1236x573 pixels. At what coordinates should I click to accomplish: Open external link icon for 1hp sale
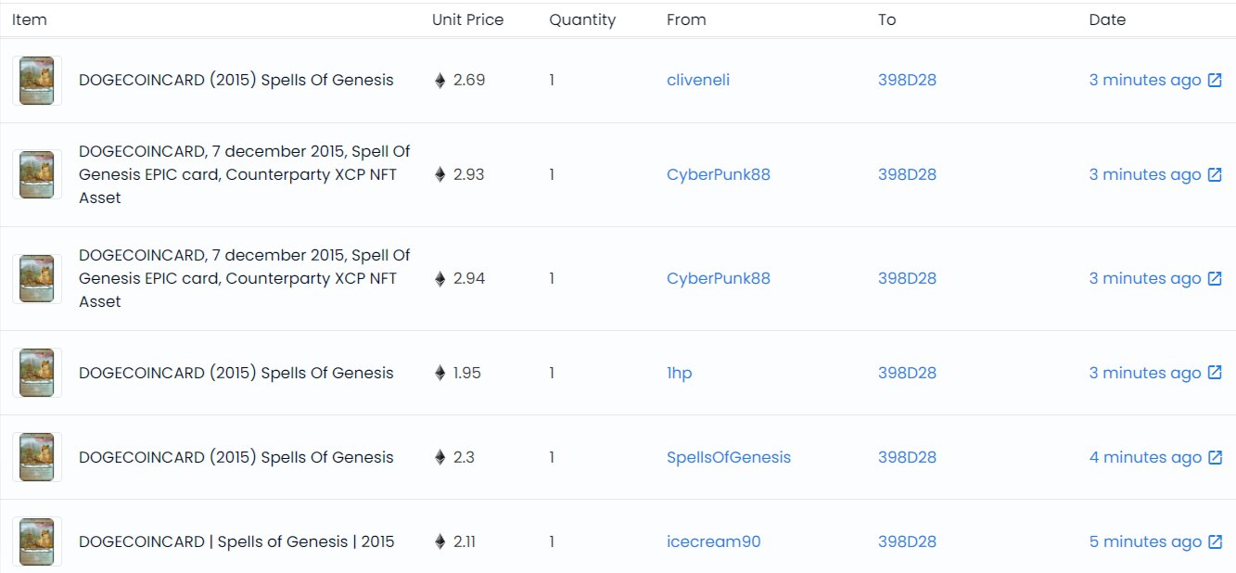point(1214,374)
